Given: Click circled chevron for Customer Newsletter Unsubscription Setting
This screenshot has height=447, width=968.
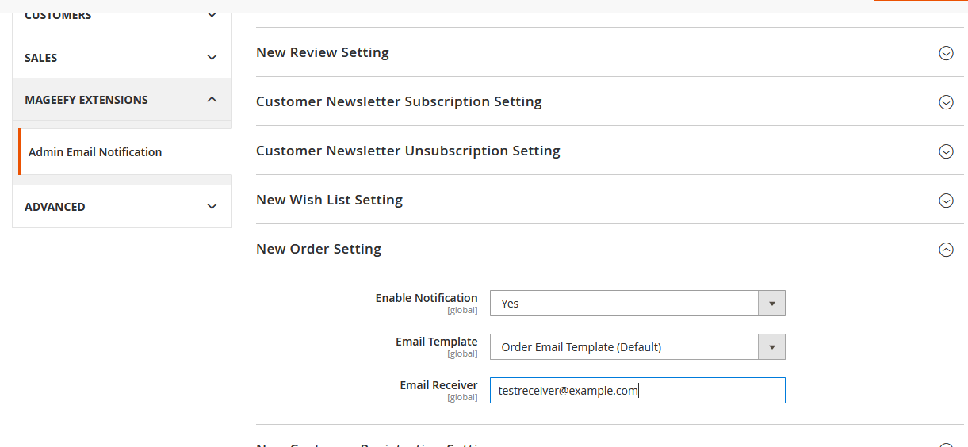Looking at the screenshot, I should pyautogui.click(x=946, y=151).
